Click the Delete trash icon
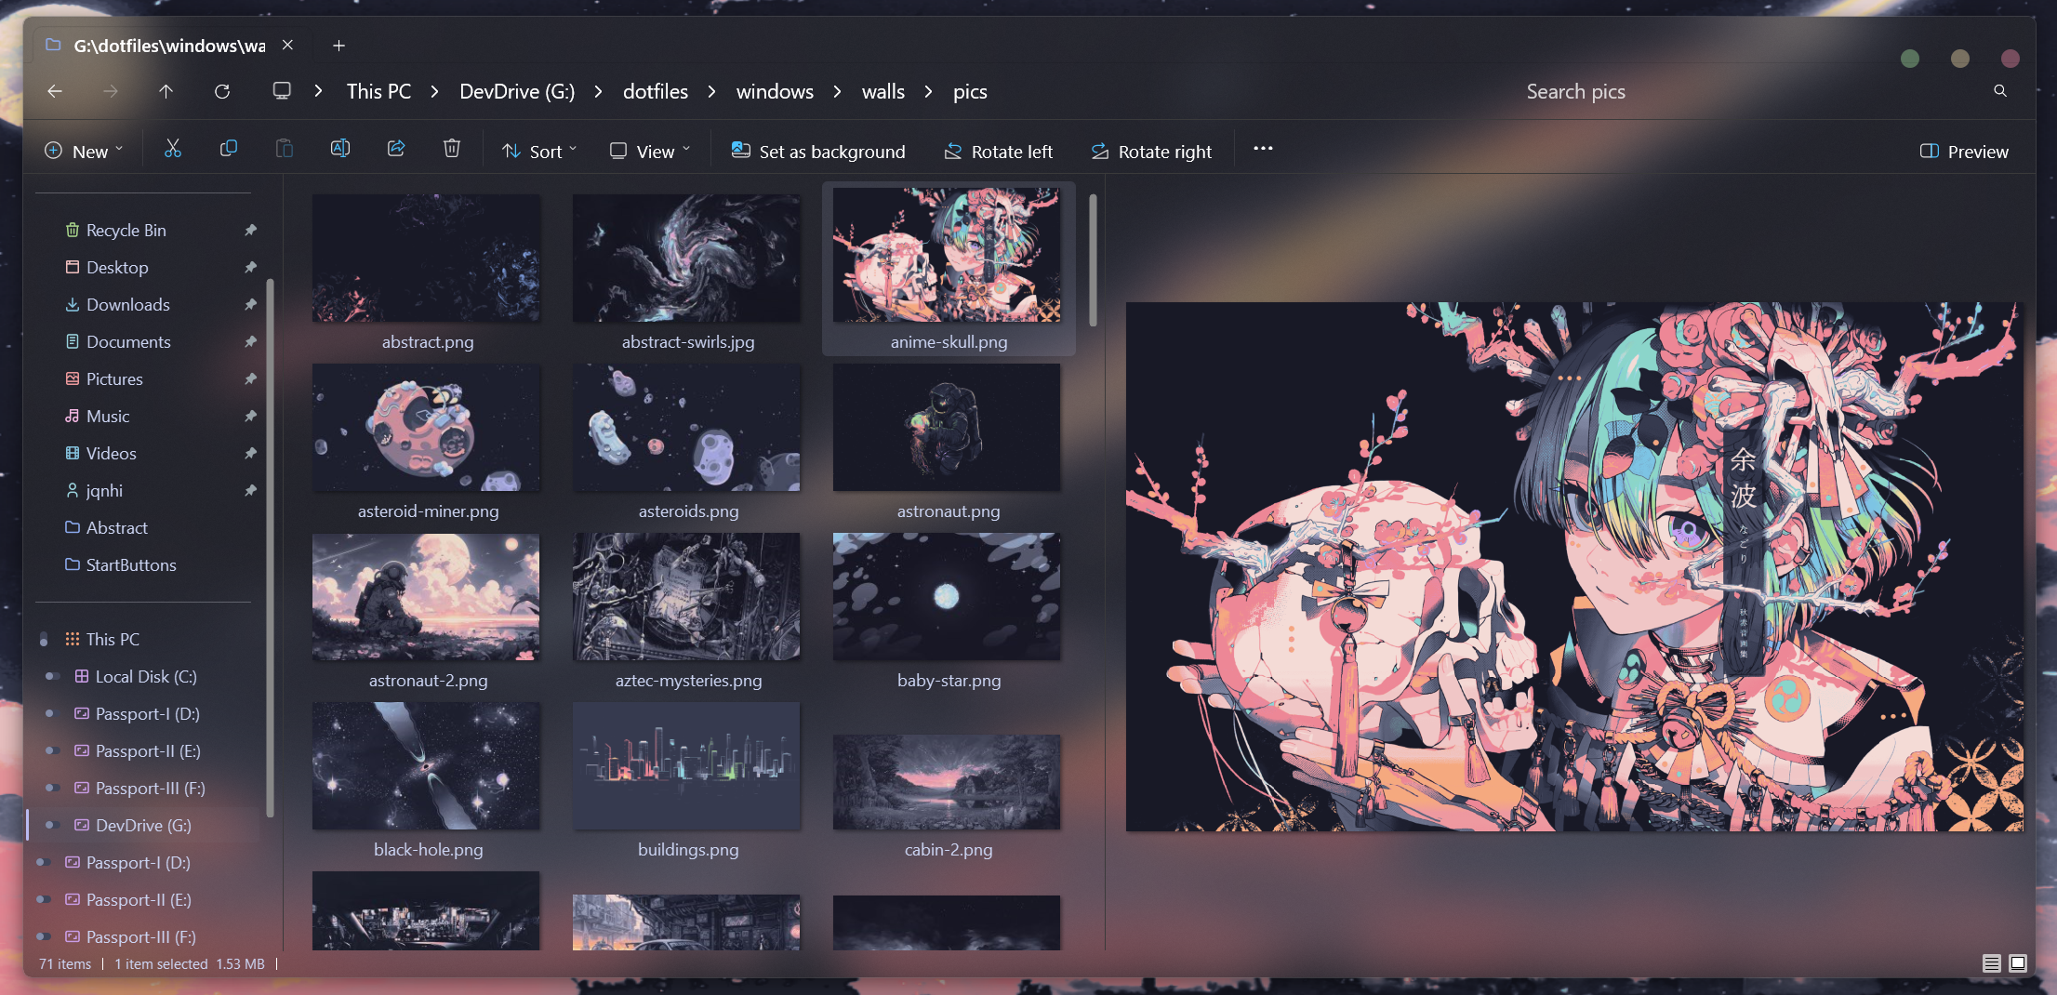Viewport: 2057px width, 995px height. tap(452, 150)
